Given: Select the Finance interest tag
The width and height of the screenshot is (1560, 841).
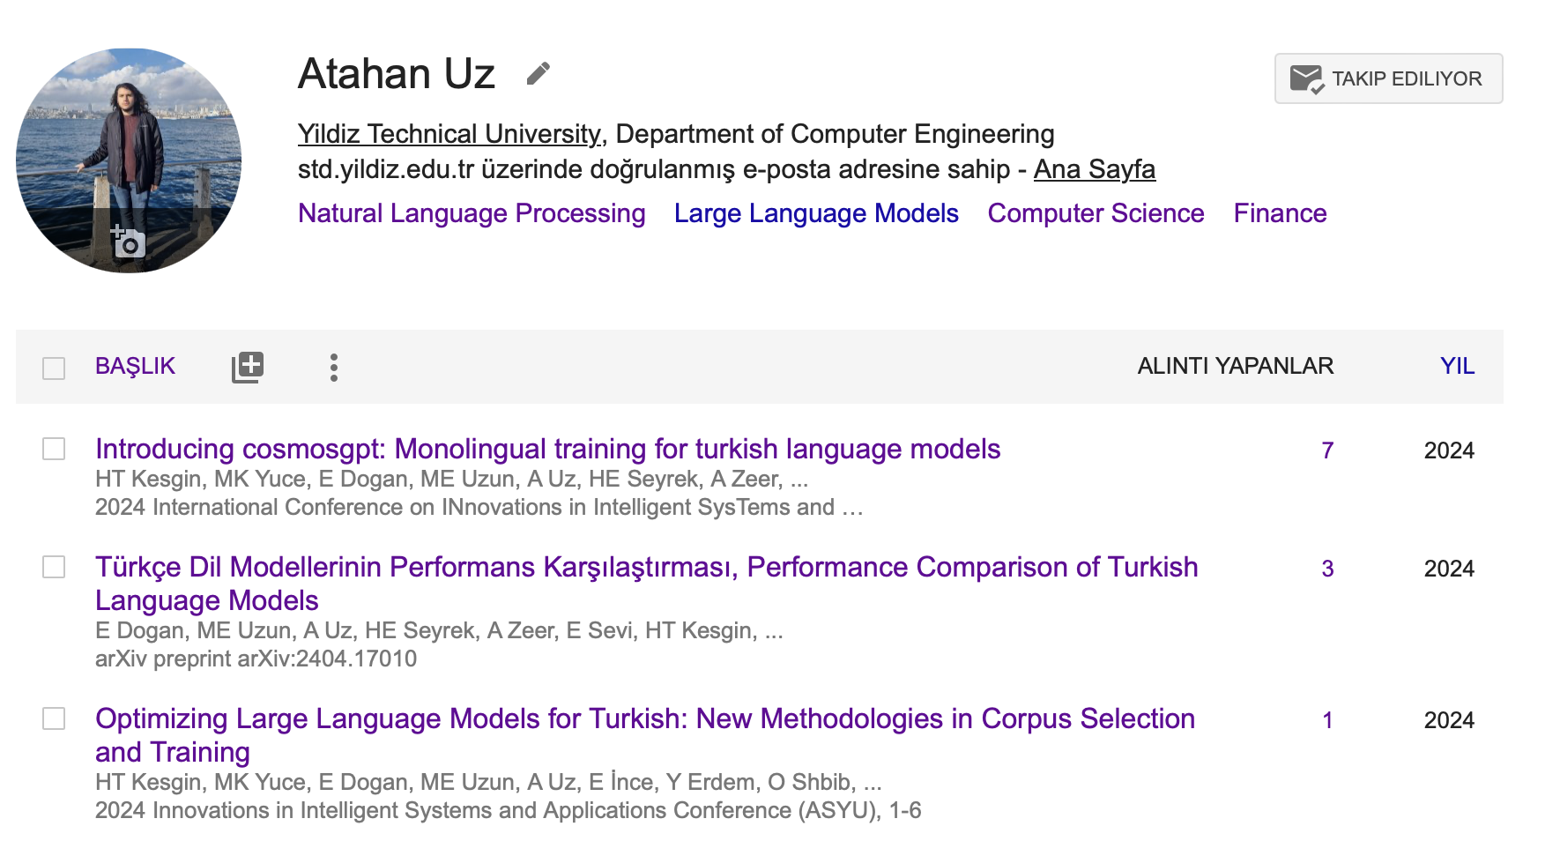Looking at the screenshot, I should pos(1280,213).
